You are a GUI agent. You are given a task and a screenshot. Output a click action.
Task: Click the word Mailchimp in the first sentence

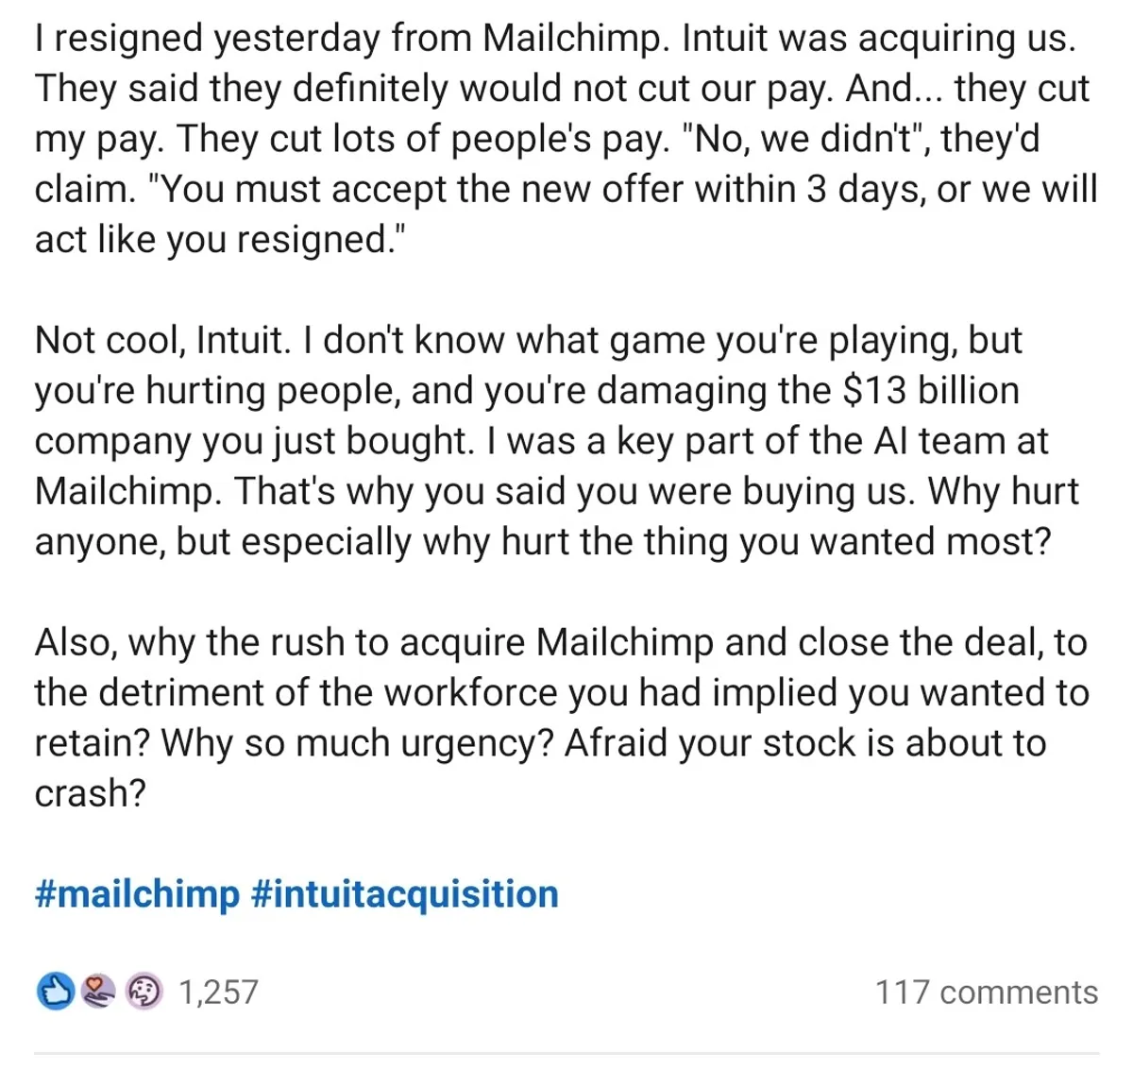tap(574, 38)
